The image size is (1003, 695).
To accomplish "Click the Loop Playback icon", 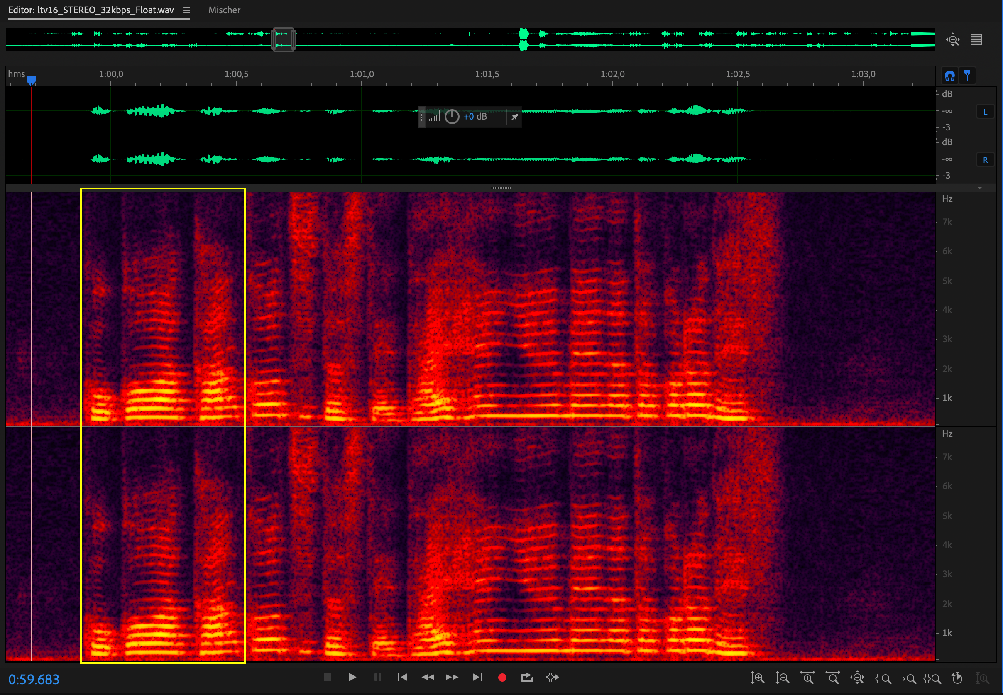I will click(527, 677).
